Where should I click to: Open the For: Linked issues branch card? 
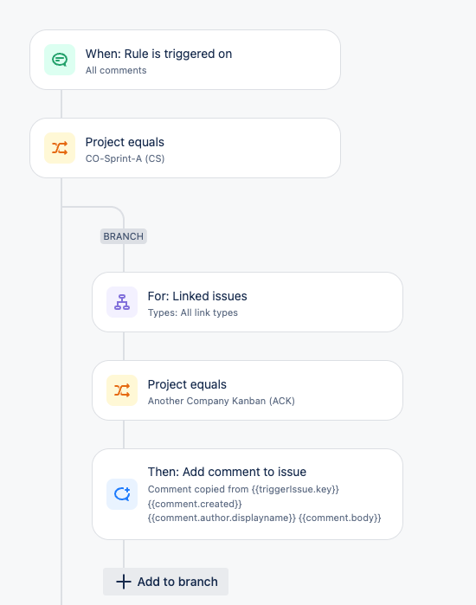point(248,302)
